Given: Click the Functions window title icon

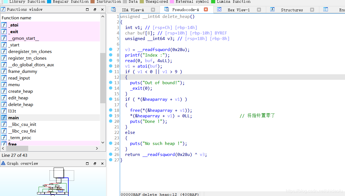Looking at the screenshot, I should pos(3,9).
